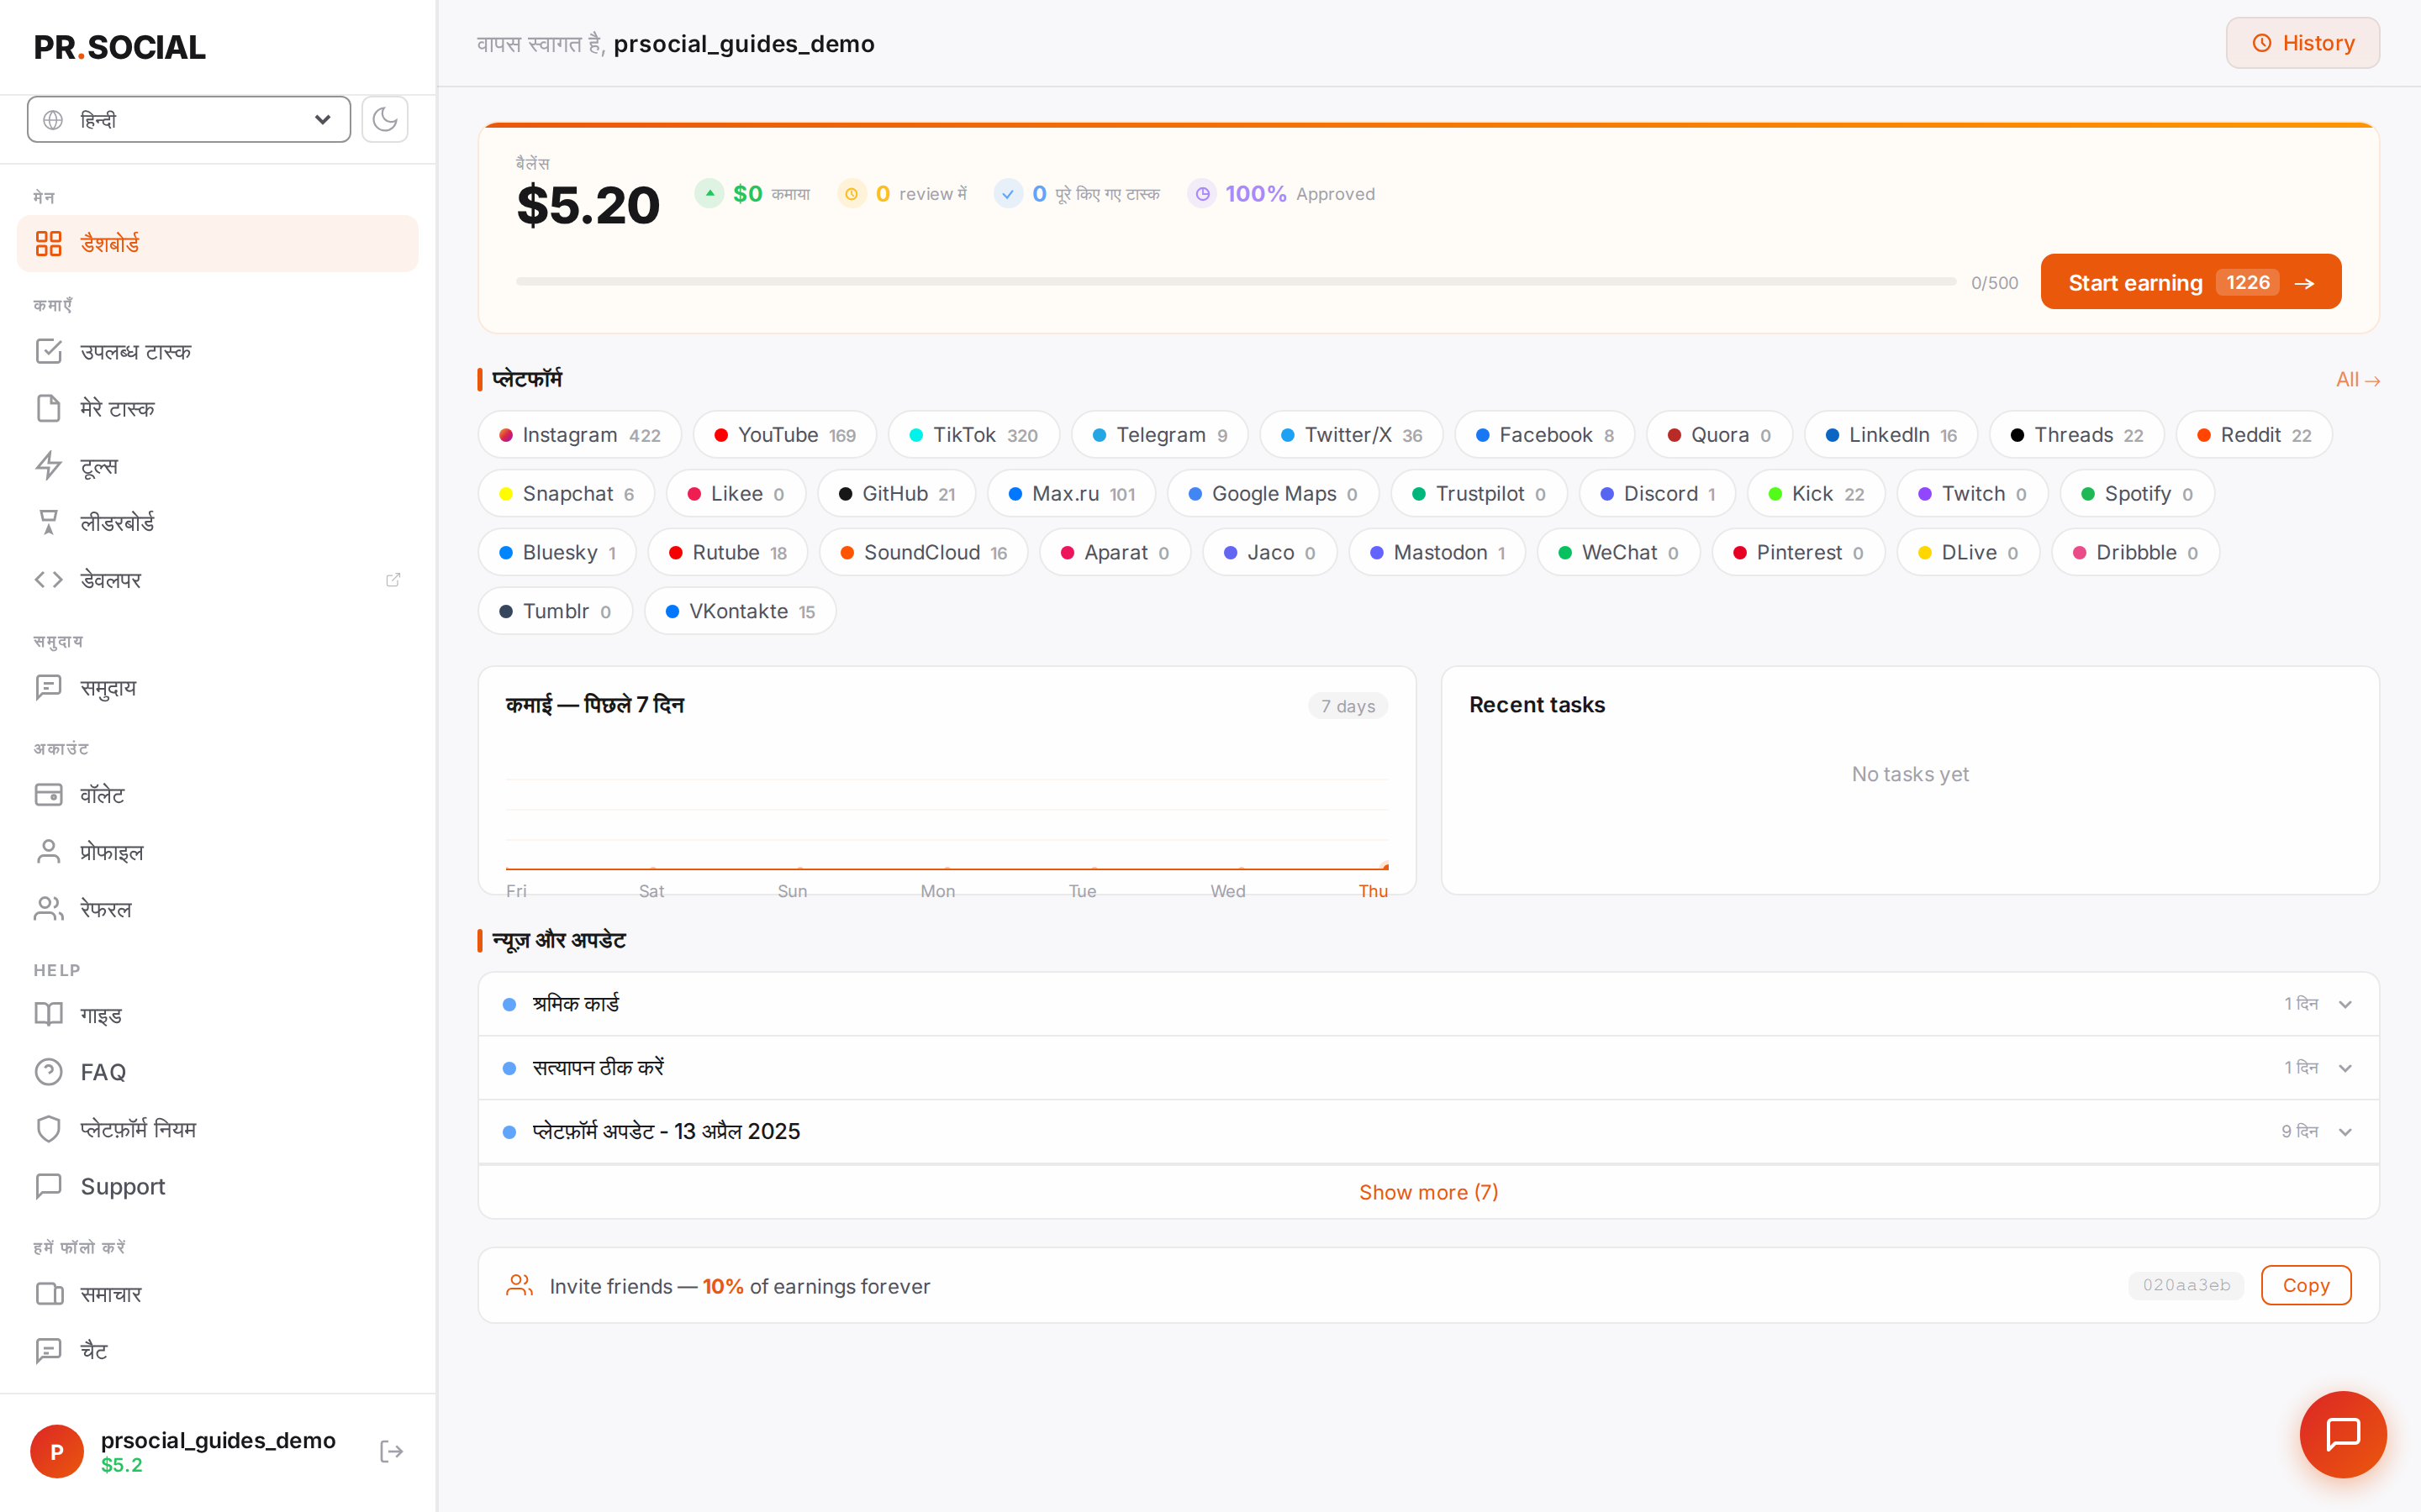Click the balance progress bar
2421x1512 pixels.
click(x=1236, y=282)
